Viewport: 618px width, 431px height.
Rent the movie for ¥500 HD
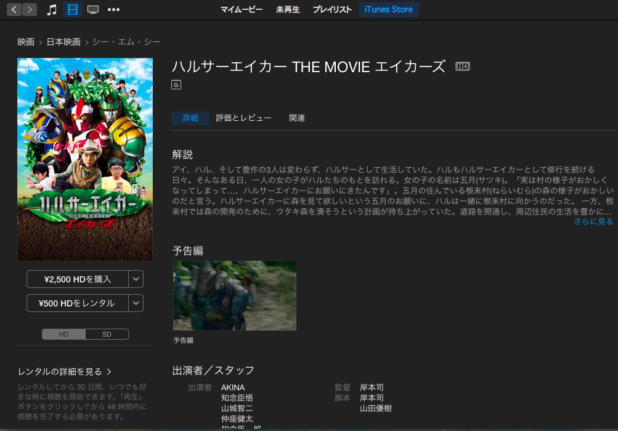click(x=78, y=303)
